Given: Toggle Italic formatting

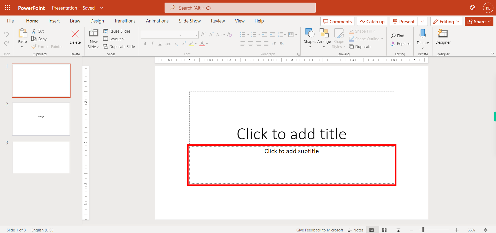Looking at the screenshot, I should pyautogui.click(x=152, y=44).
